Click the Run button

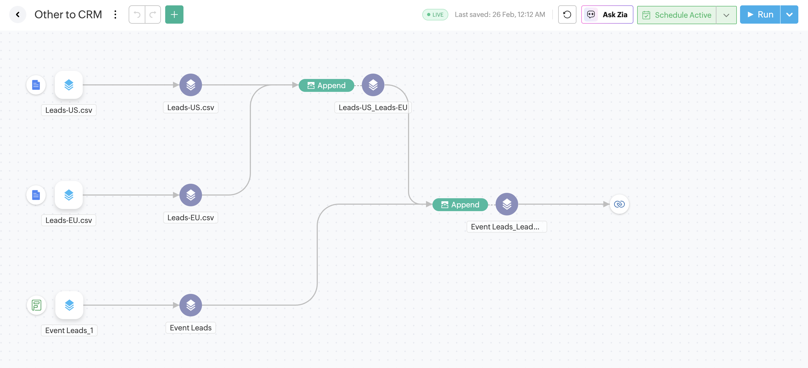[x=760, y=15]
